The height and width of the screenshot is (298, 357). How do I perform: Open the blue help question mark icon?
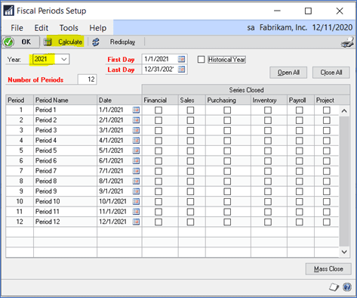(347, 287)
